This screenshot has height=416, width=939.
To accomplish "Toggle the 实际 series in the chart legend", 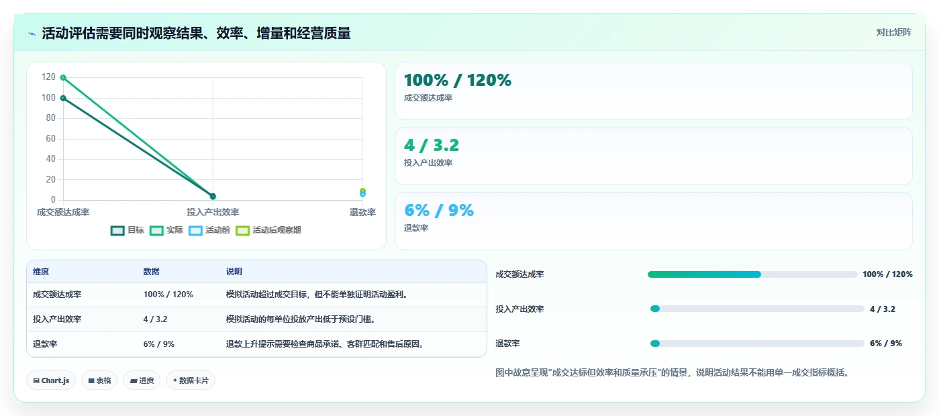I will (x=166, y=230).
